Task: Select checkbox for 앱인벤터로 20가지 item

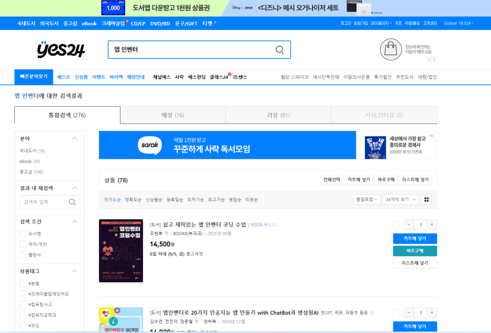Action: pyautogui.click(x=396, y=312)
